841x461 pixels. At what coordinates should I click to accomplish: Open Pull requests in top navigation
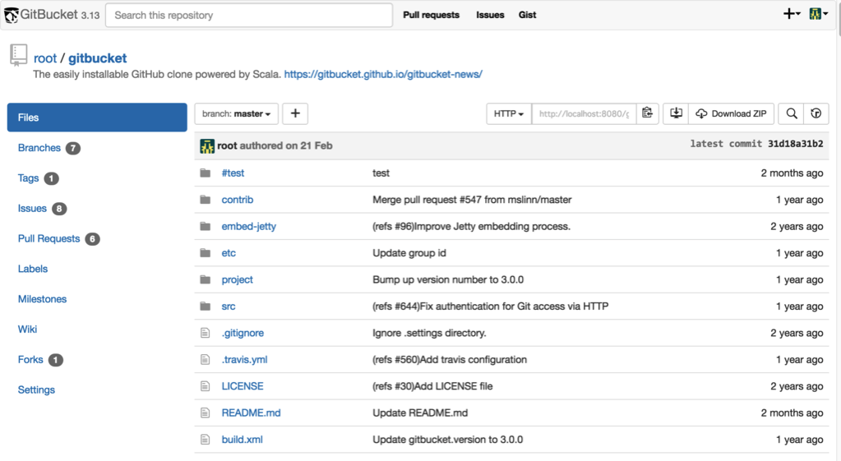click(x=431, y=15)
